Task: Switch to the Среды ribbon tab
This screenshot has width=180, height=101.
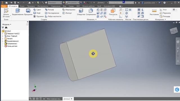Action: point(71,6)
